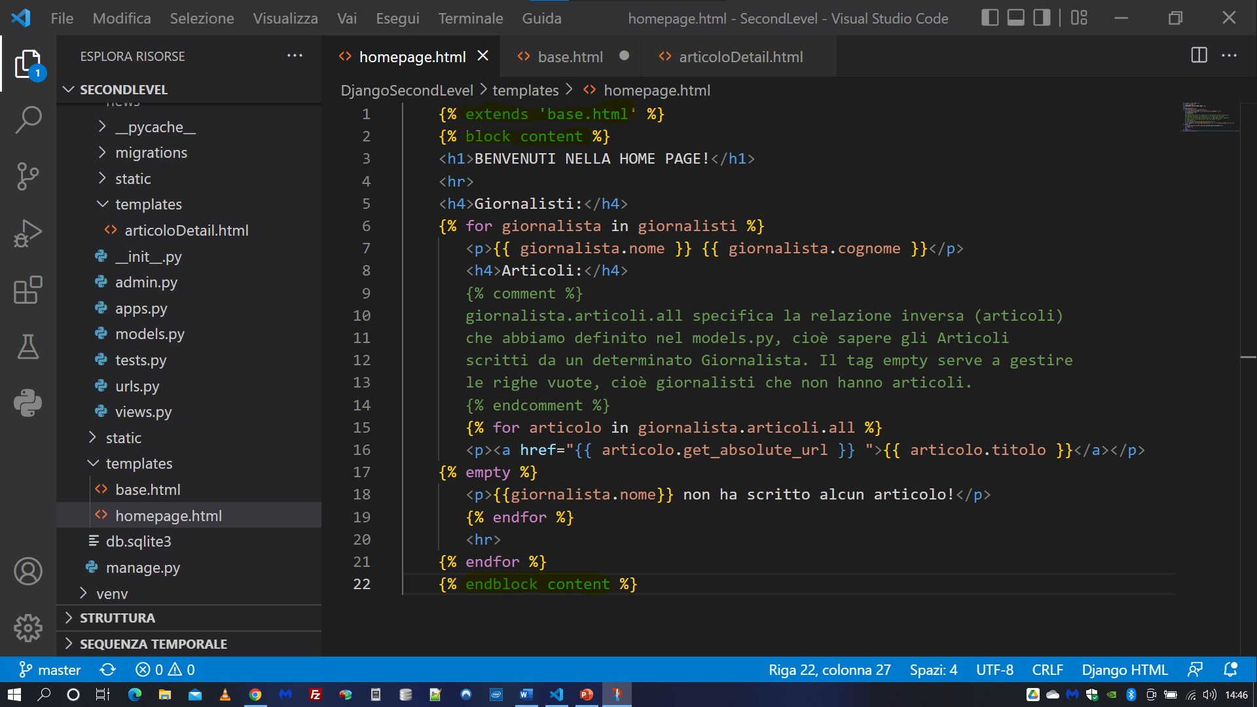
Task: Open the Python extension view
Action: pyautogui.click(x=27, y=403)
